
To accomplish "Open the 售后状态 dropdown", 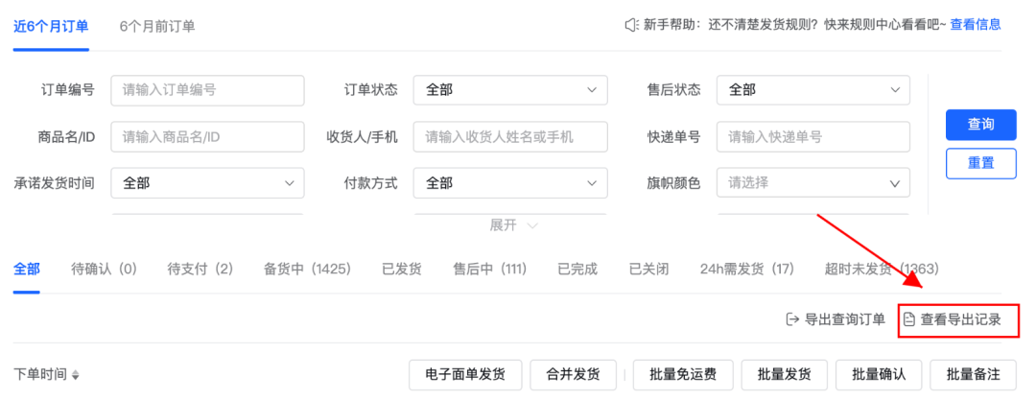I will click(x=813, y=90).
